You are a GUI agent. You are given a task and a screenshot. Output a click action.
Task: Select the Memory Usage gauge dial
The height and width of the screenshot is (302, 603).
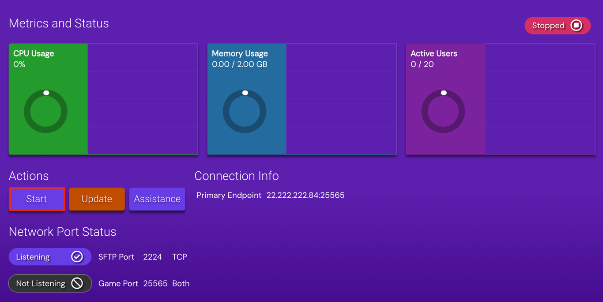245,111
